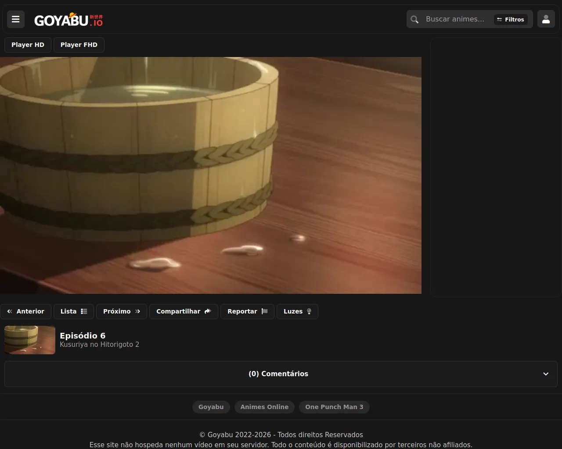Expand the (0) Comentários section
This screenshot has width=562, height=449.
coord(281,374)
